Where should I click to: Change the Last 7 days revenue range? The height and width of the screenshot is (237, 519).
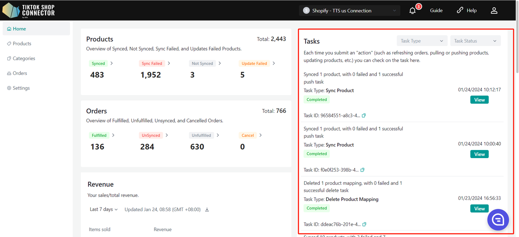(x=104, y=209)
